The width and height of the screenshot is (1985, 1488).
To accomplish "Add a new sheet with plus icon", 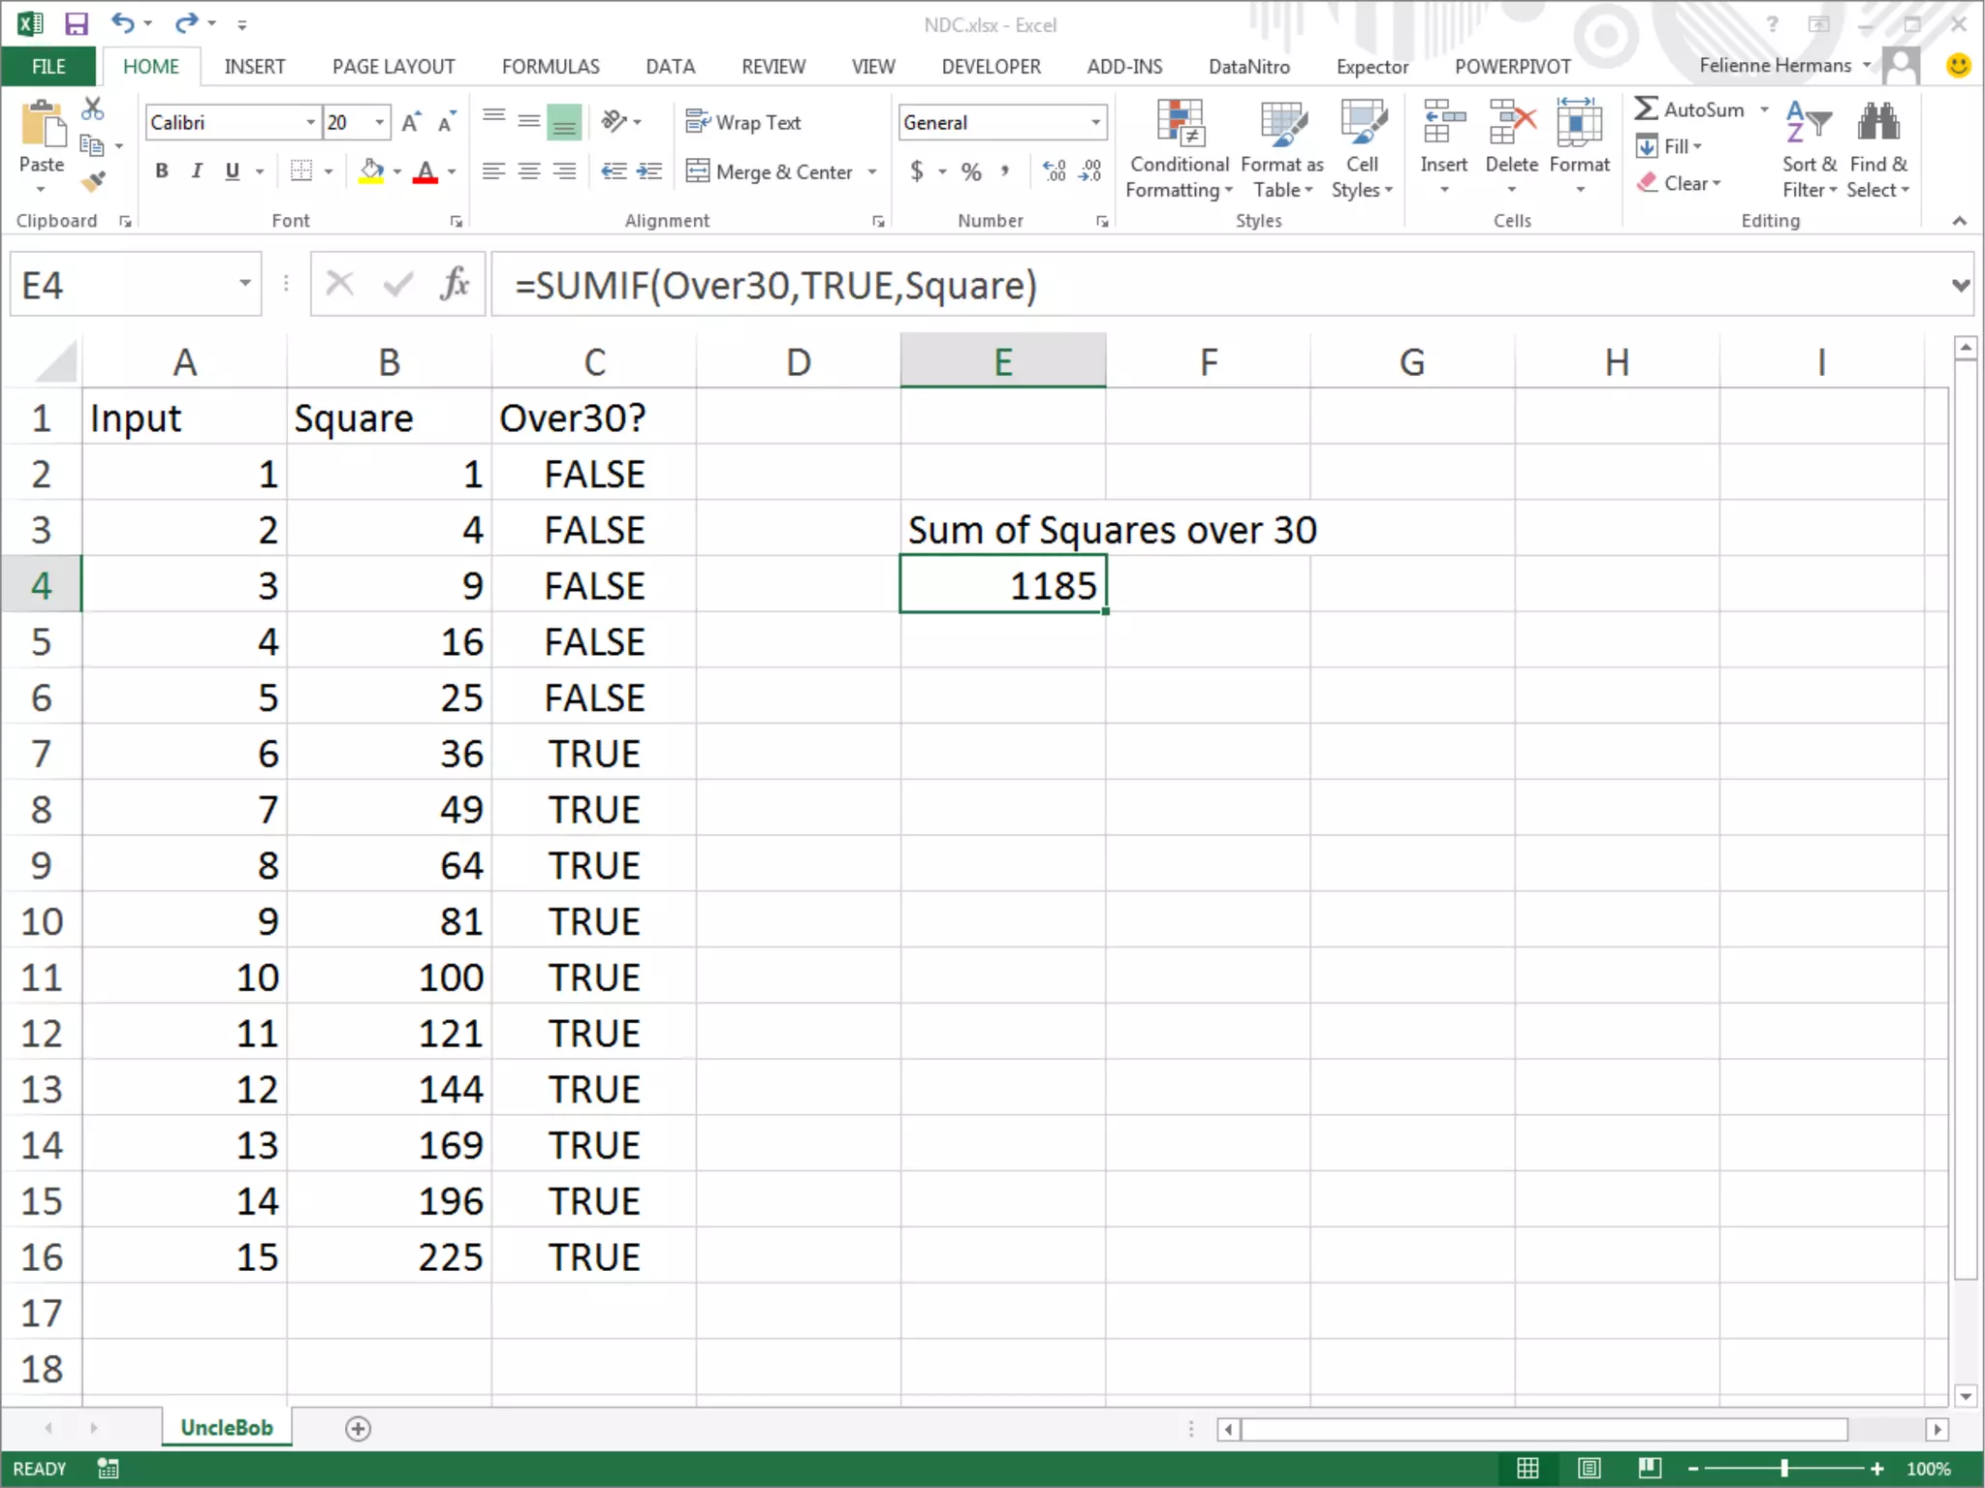I will pyautogui.click(x=358, y=1428).
